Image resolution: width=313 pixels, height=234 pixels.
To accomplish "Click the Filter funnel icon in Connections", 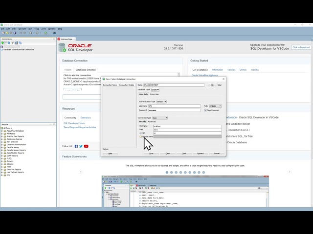I will (x=13, y=43).
